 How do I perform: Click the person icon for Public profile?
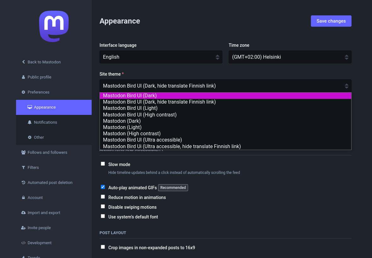23,77
